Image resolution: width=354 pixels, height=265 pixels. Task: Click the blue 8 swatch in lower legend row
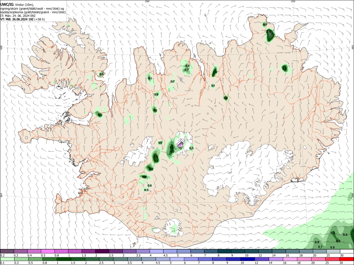[x=219, y=259]
